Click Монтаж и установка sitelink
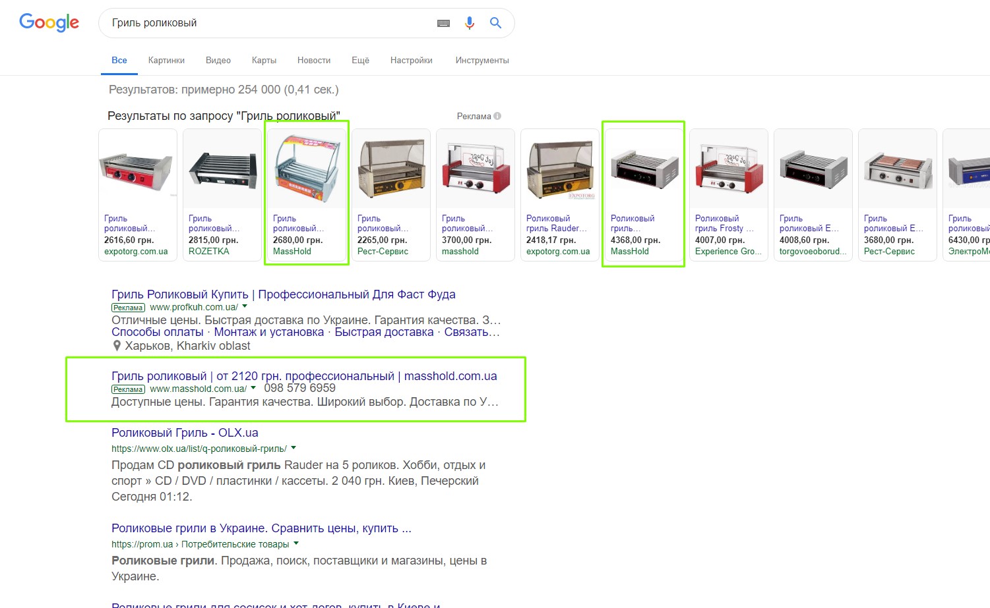Viewport: 990px width, 608px height. pos(269,332)
